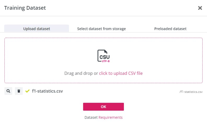Click the /f1-statistics.csv path on the right

pyautogui.click(x=191, y=92)
